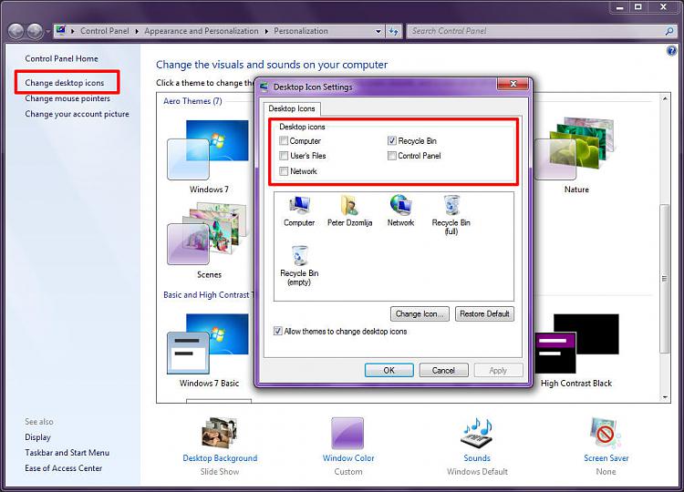Viewport: 684px width, 492px height.
Task: Click the Desktop Background link text
Action: click(220, 458)
